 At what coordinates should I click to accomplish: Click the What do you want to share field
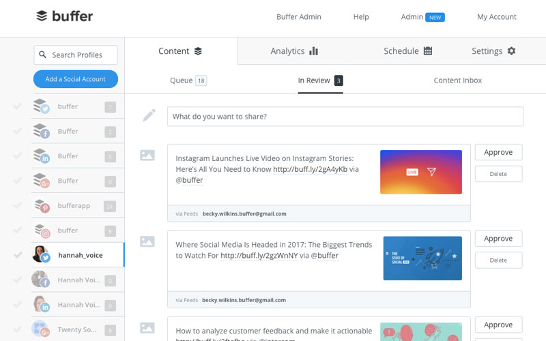coord(345,117)
